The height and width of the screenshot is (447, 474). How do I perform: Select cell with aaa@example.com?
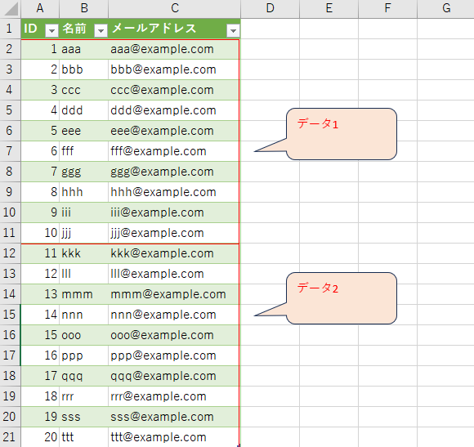pyautogui.click(x=174, y=49)
